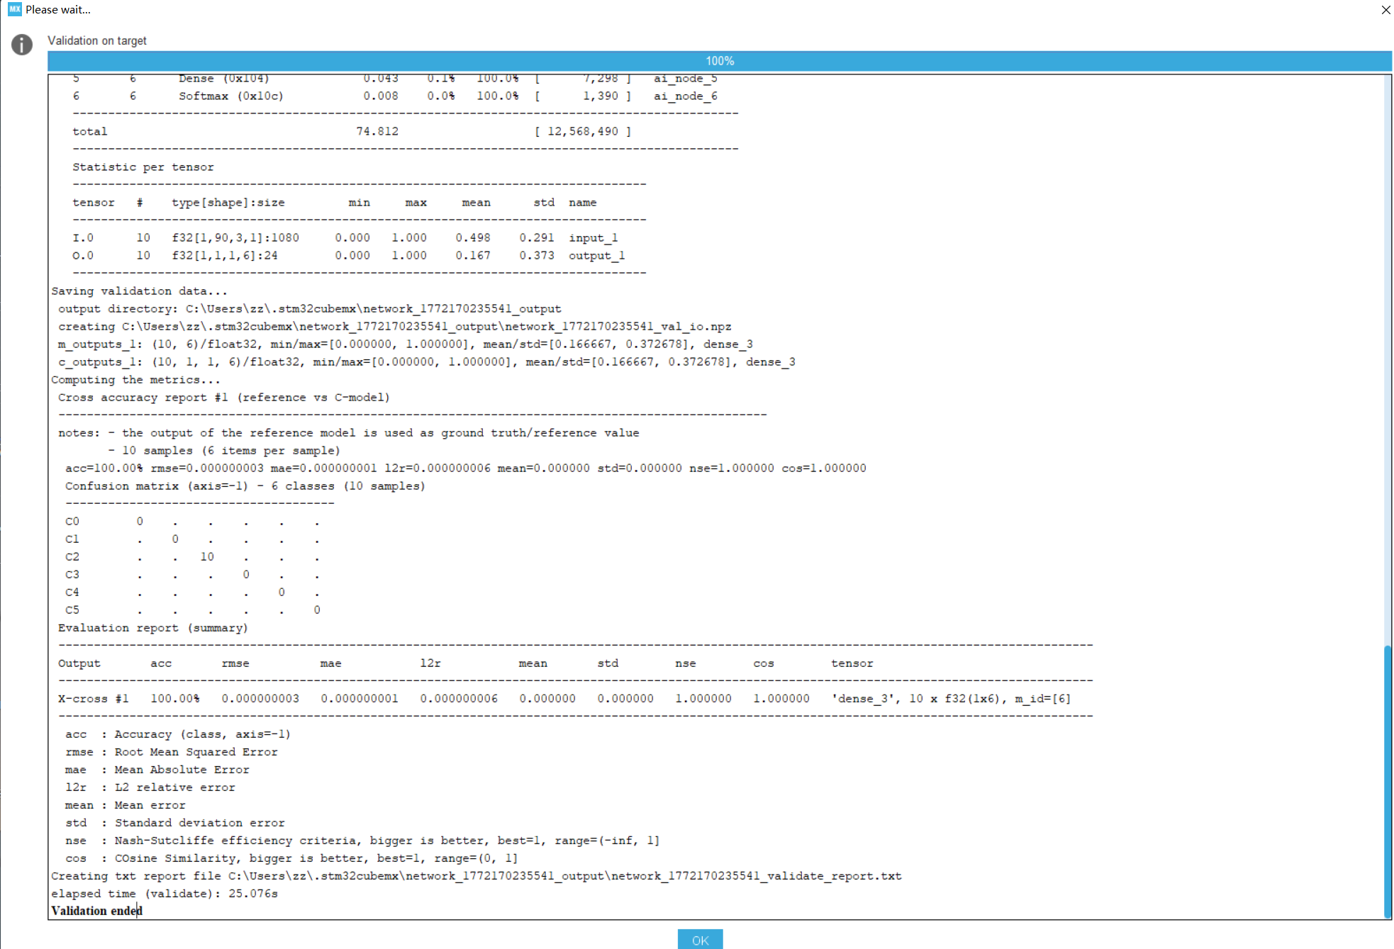Click the 'Evaluation report (summary)' line
This screenshot has width=1394, height=949.
(x=152, y=628)
